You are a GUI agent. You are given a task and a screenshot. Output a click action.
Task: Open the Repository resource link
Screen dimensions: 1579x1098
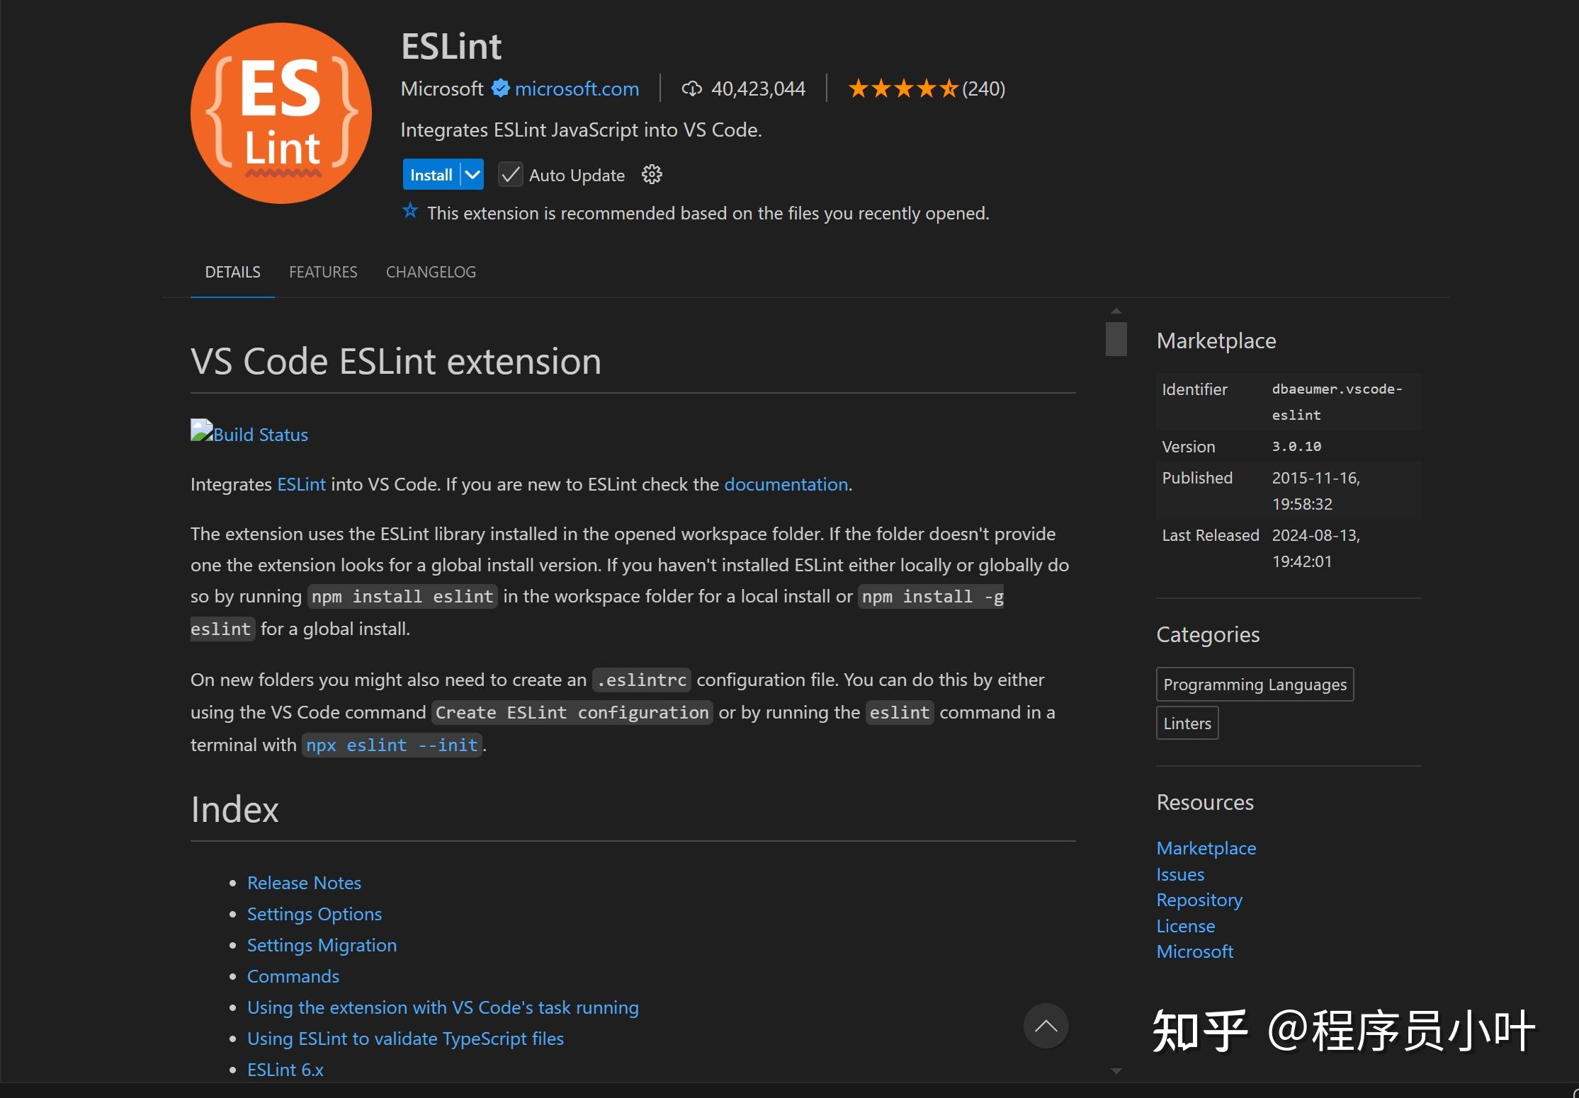click(x=1199, y=900)
